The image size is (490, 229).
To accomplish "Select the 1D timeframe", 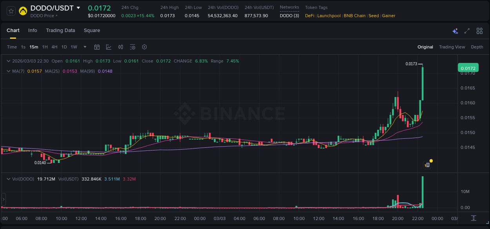I will click(x=64, y=47).
